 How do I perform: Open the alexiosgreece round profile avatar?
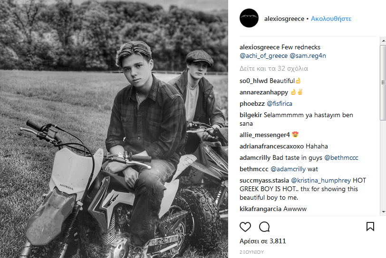249,18
